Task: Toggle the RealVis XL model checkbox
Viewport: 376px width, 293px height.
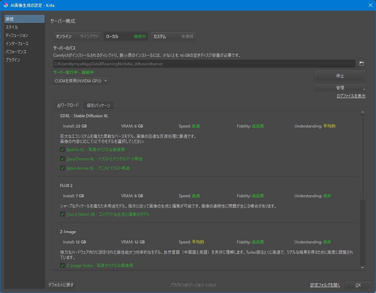Action: [62, 149]
